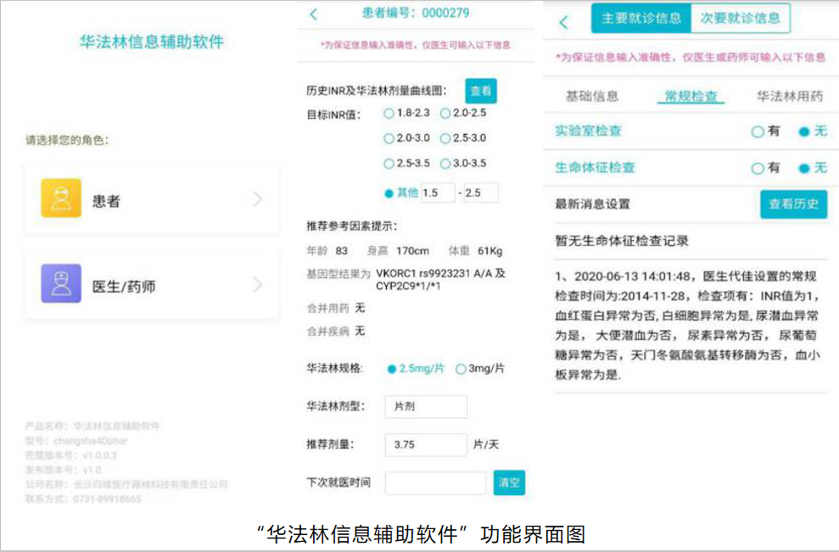Click the yellow patient role icon

click(61, 198)
